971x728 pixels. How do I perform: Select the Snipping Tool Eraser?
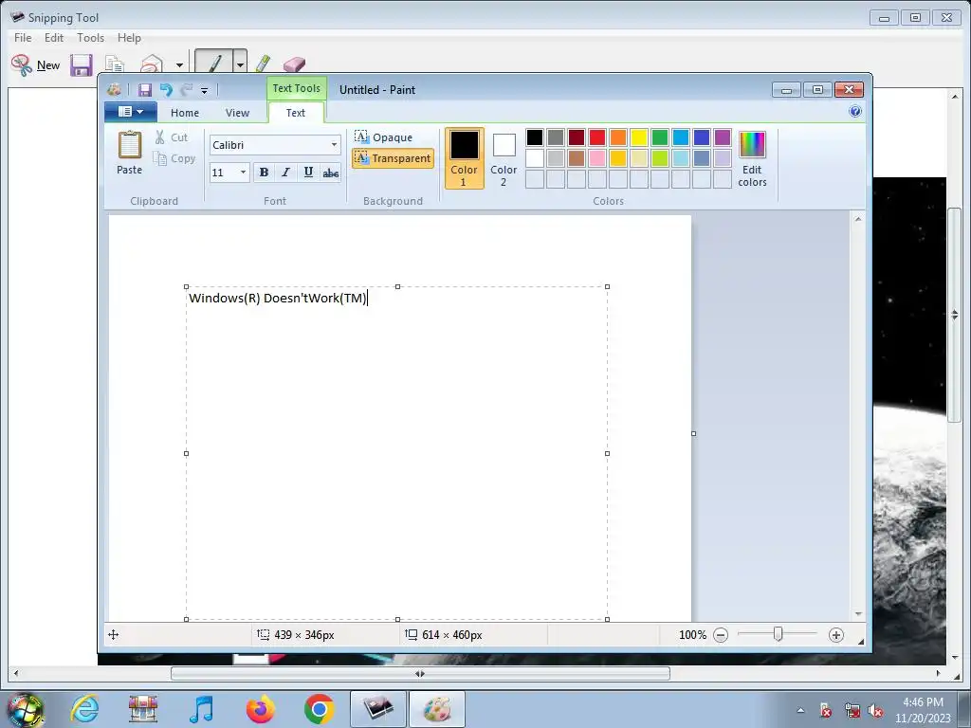[x=294, y=64]
